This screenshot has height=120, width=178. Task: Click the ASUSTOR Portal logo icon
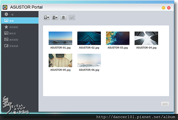(x=5, y=7)
